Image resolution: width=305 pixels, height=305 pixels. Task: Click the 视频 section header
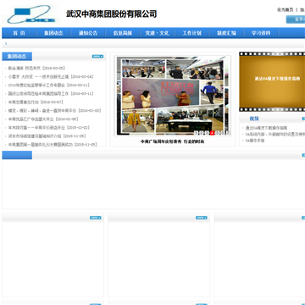click(254, 119)
